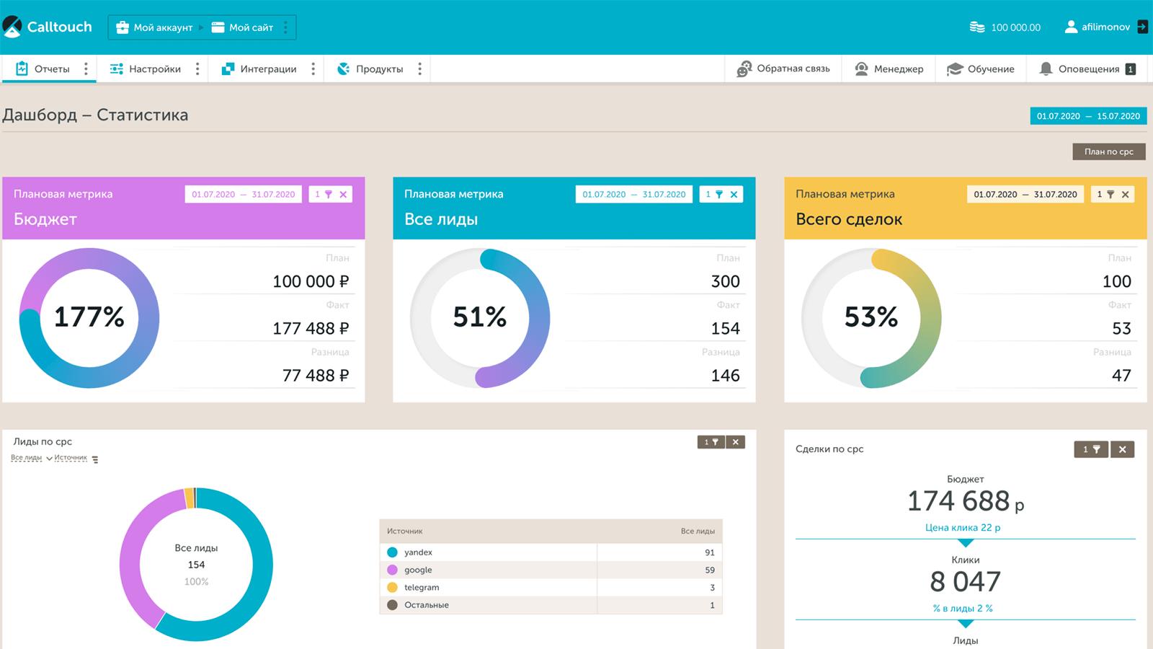
Task: Click the Цена клика 22 р link
Action: tap(963, 528)
